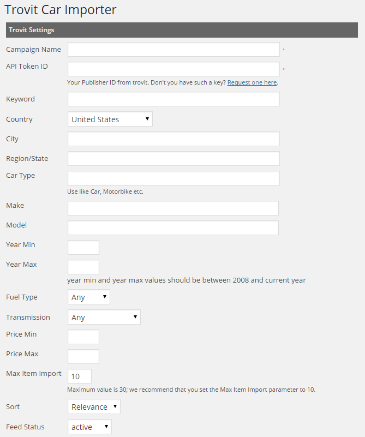365x437 pixels.
Task: Expand the Country dropdown
Action: pos(110,119)
